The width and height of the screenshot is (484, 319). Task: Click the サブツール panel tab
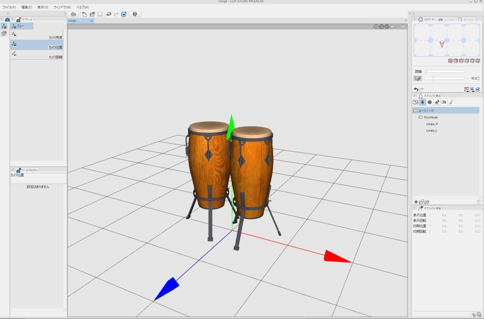25,19
